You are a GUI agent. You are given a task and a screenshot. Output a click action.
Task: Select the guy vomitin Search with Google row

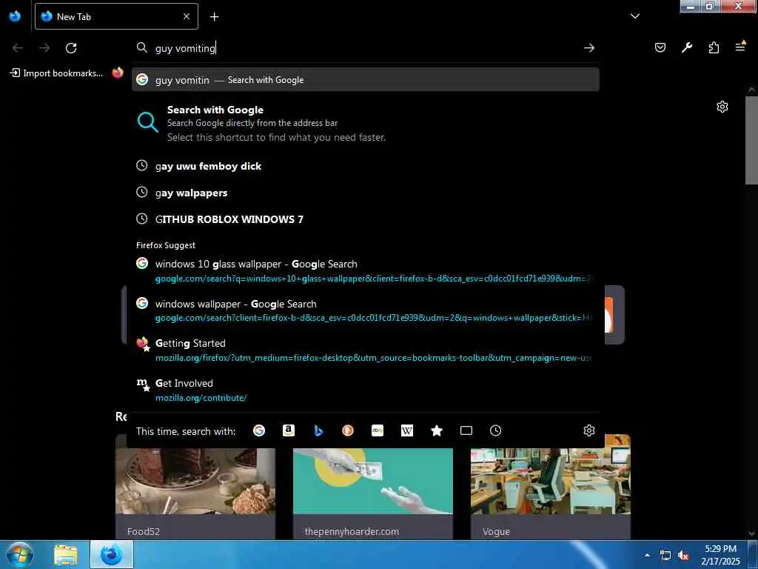pyautogui.click(x=366, y=80)
